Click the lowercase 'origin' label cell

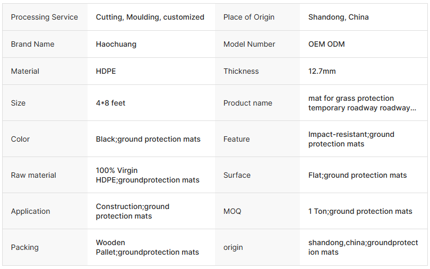coord(233,247)
